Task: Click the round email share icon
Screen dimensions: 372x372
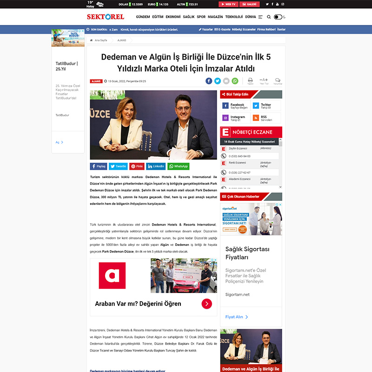Action: [x=226, y=81]
